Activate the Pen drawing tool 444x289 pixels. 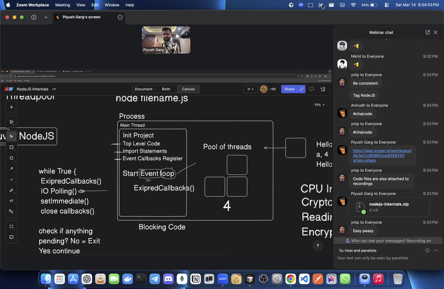(11, 190)
